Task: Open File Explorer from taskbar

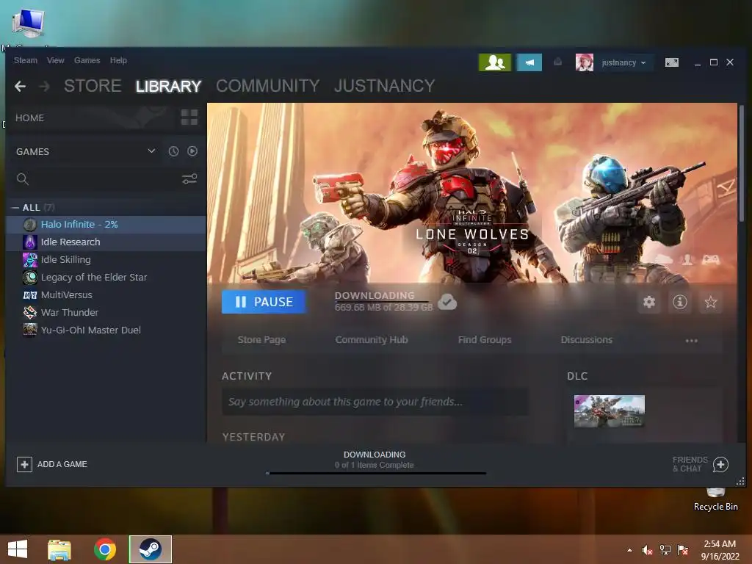Action: point(59,549)
